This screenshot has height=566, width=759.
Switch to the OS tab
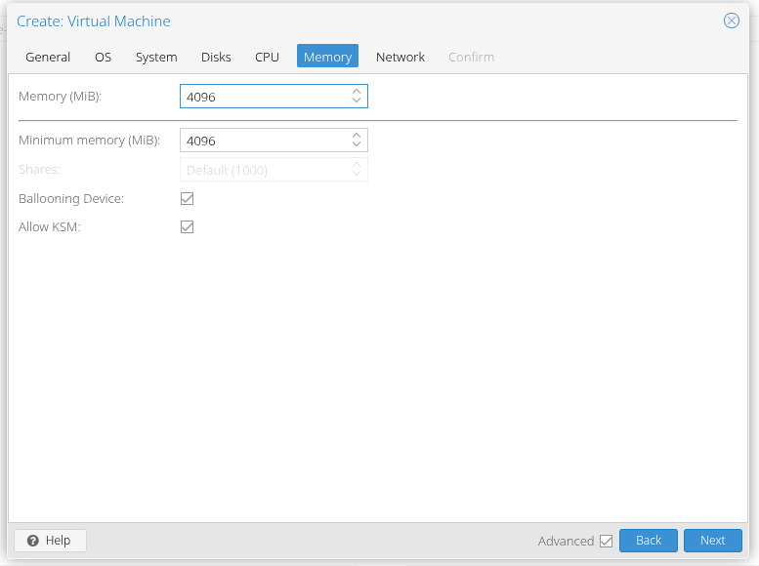(103, 57)
